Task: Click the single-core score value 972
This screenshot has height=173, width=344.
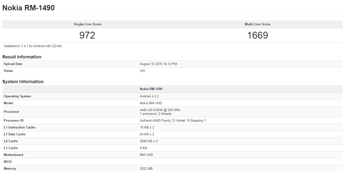Action: (x=87, y=35)
